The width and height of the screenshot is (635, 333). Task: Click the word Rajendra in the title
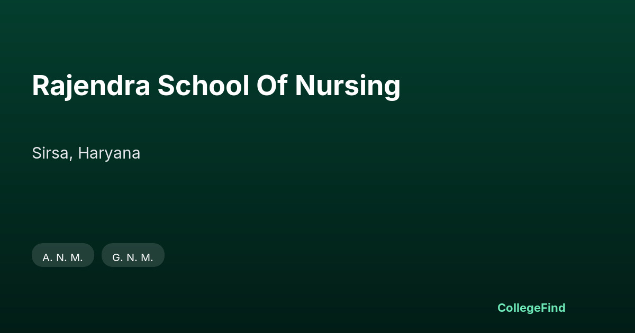(x=91, y=86)
